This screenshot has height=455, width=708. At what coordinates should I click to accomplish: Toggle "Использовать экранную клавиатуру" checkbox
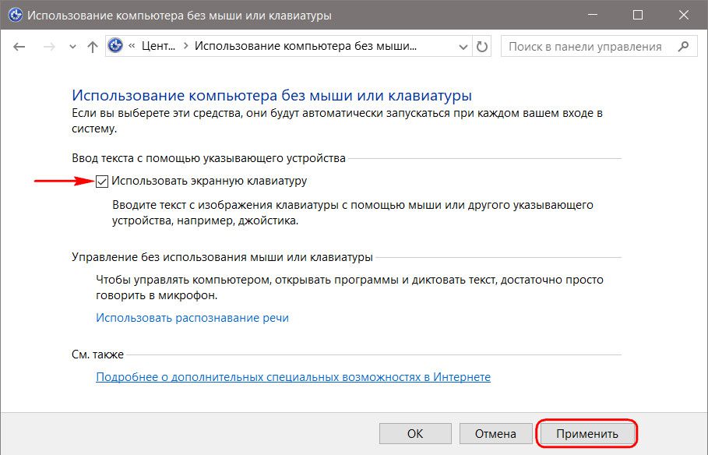(x=102, y=182)
